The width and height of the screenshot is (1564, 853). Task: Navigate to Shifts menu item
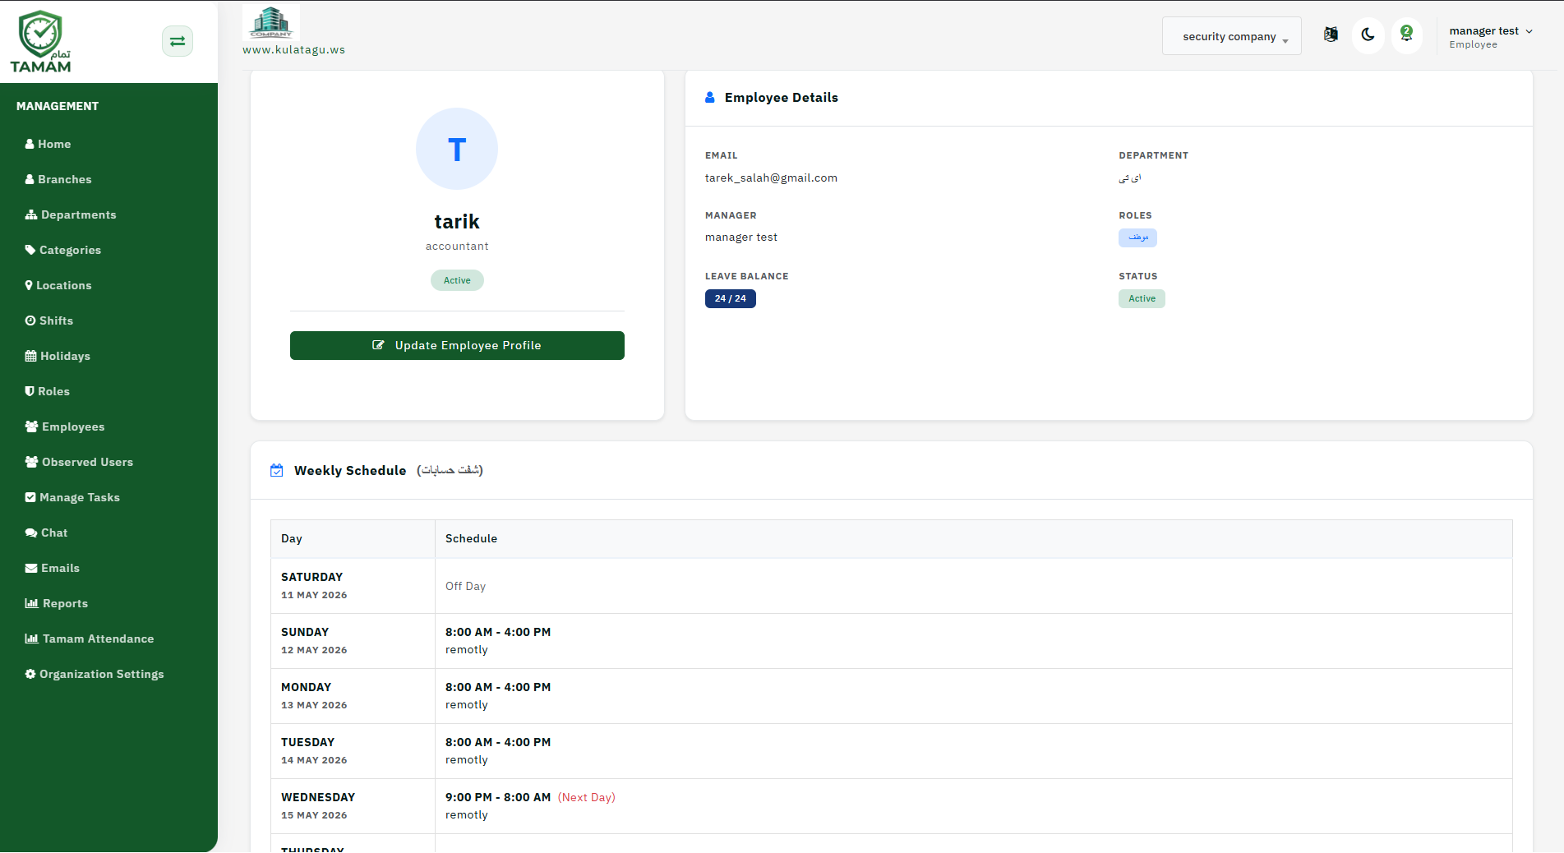pyautogui.click(x=57, y=320)
